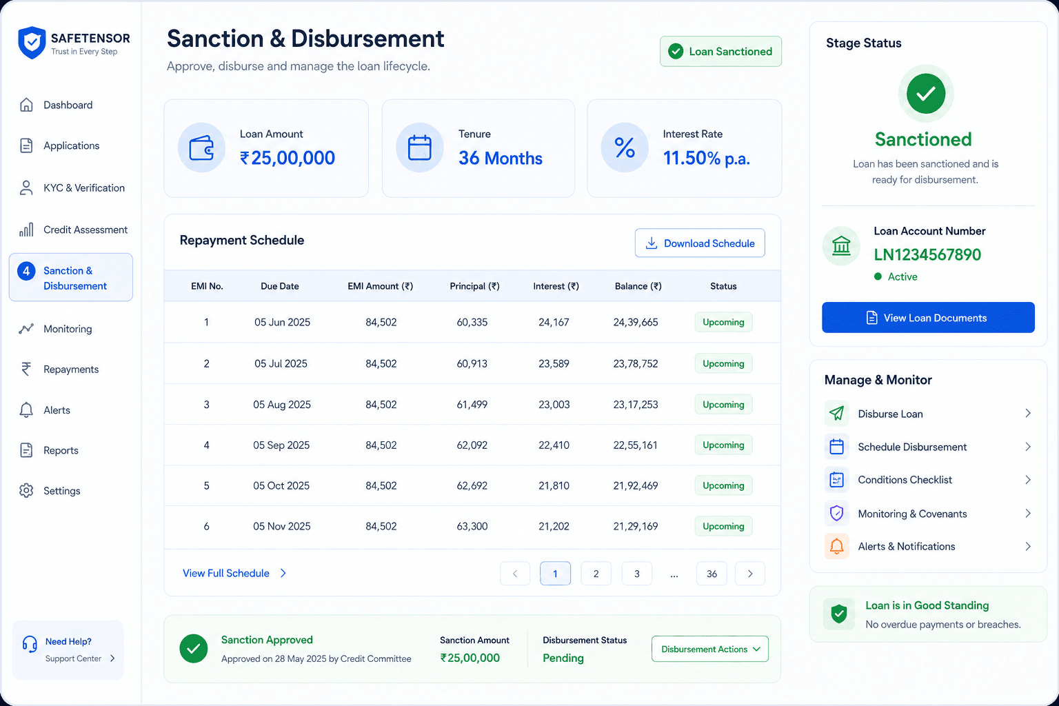Screen dimensions: 1059x706
Task: Expand the Monitoring & Covenants chevron
Action: tap(1027, 514)
